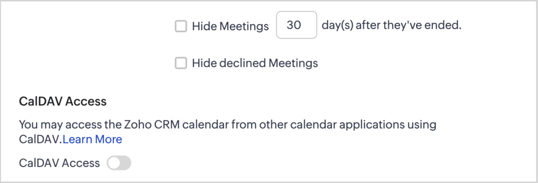Click the "Hide Meetings" label text

pyautogui.click(x=230, y=27)
